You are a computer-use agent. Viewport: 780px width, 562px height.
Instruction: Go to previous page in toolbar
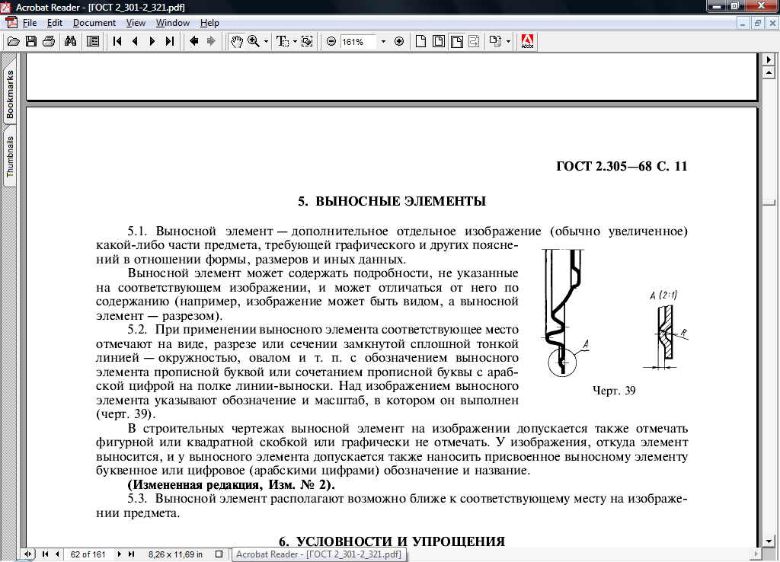(x=135, y=41)
